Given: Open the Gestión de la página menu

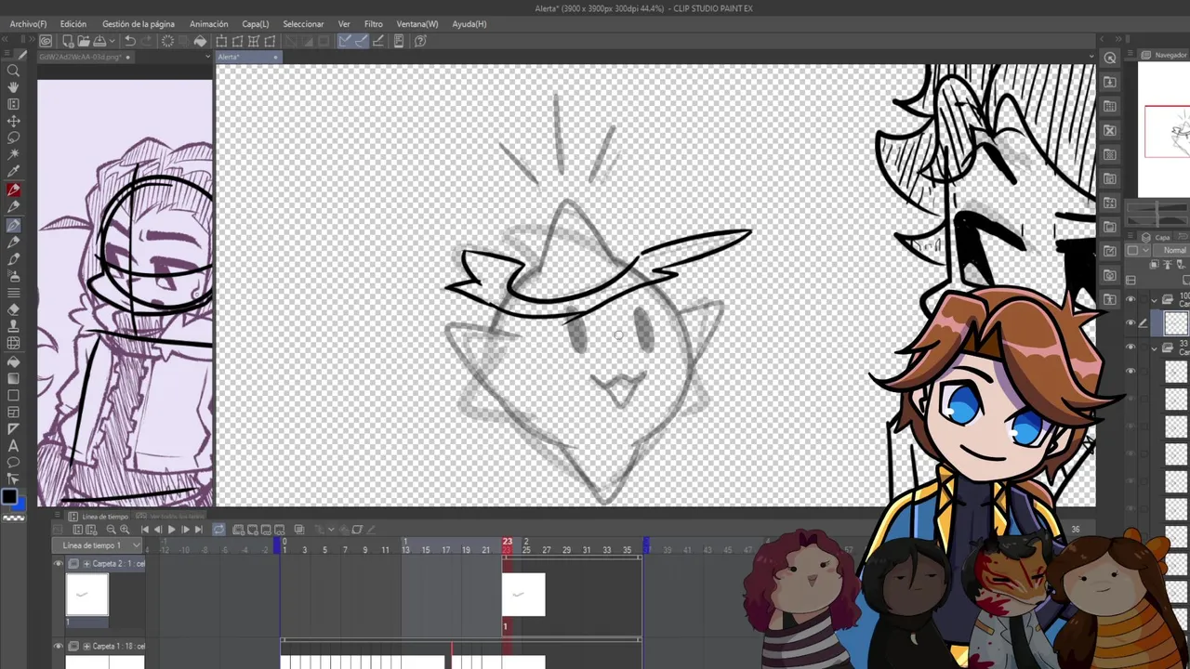Looking at the screenshot, I should pyautogui.click(x=139, y=24).
